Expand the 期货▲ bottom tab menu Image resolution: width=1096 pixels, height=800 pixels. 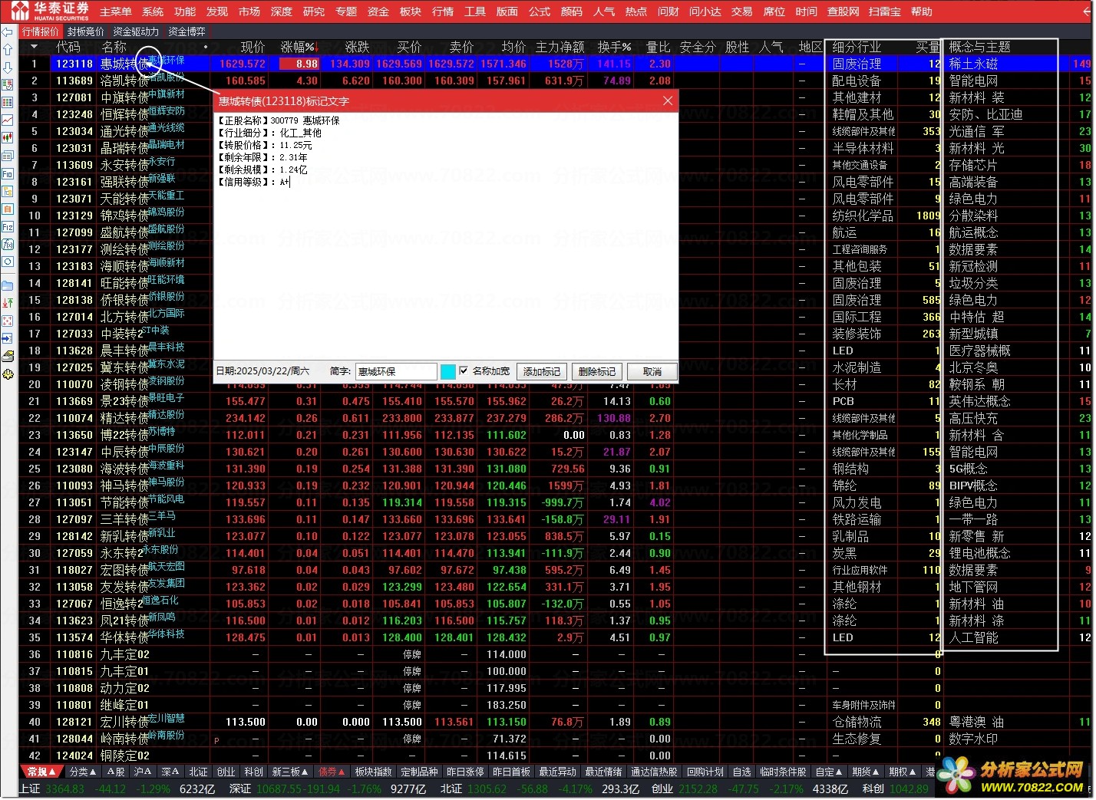click(866, 772)
